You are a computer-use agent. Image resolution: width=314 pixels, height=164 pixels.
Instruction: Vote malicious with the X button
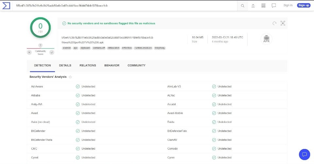click(x=29, y=52)
